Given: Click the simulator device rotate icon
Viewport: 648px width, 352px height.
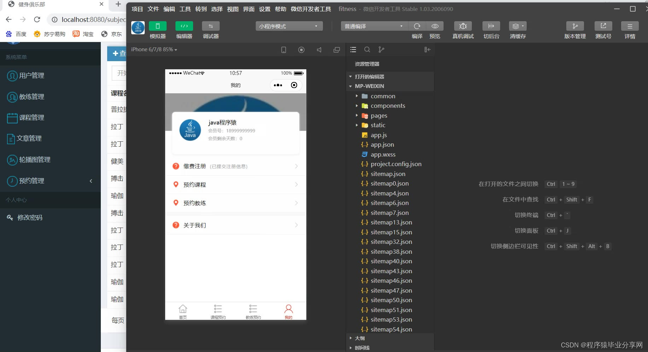Looking at the screenshot, I should (x=284, y=50).
